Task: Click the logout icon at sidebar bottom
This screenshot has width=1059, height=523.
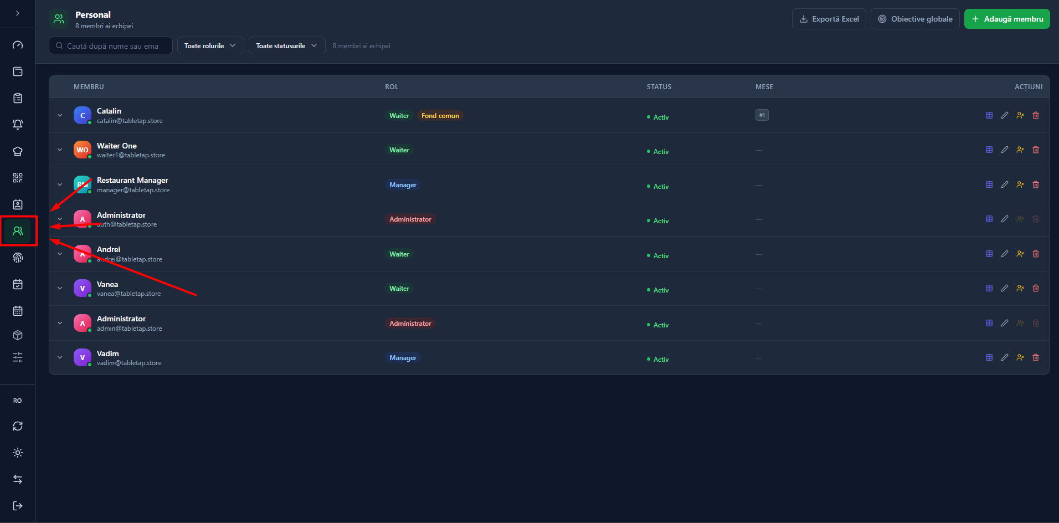Action: pyautogui.click(x=18, y=506)
